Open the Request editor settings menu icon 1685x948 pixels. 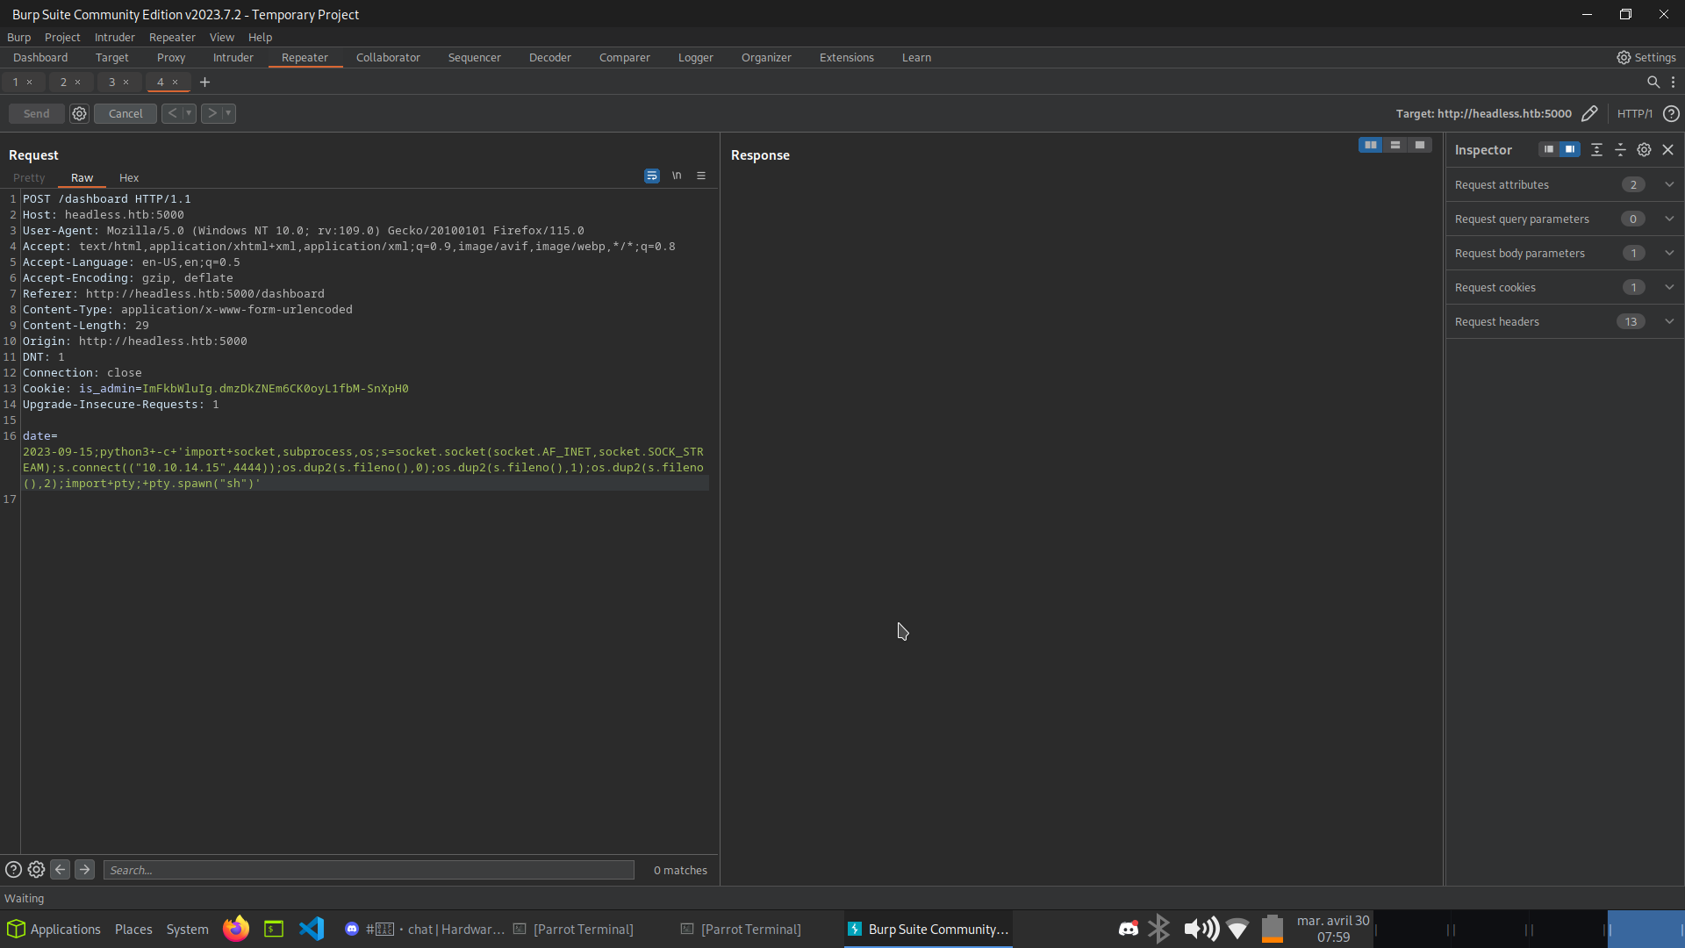point(701,176)
